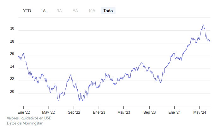This screenshot has height=127, width=215.
Task: Select the Sep '22 axis marker
Action: click(x=74, y=112)
